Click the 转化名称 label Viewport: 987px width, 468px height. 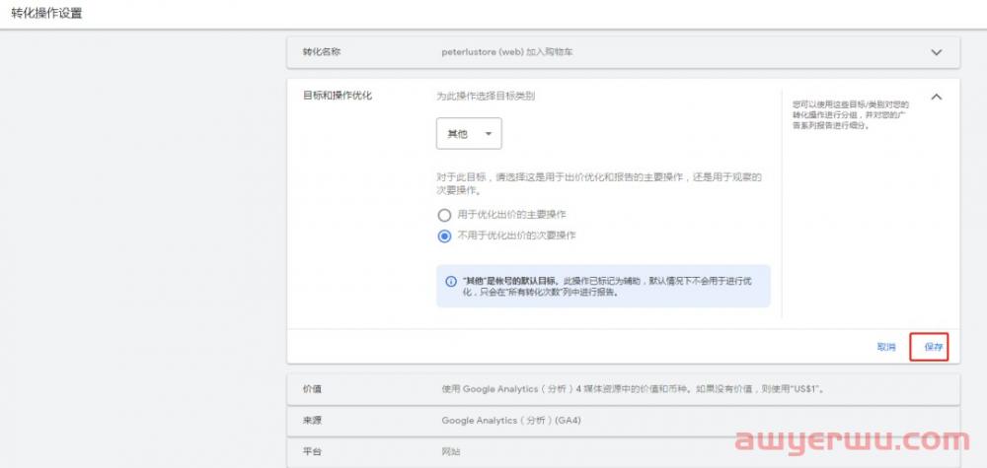322,52
